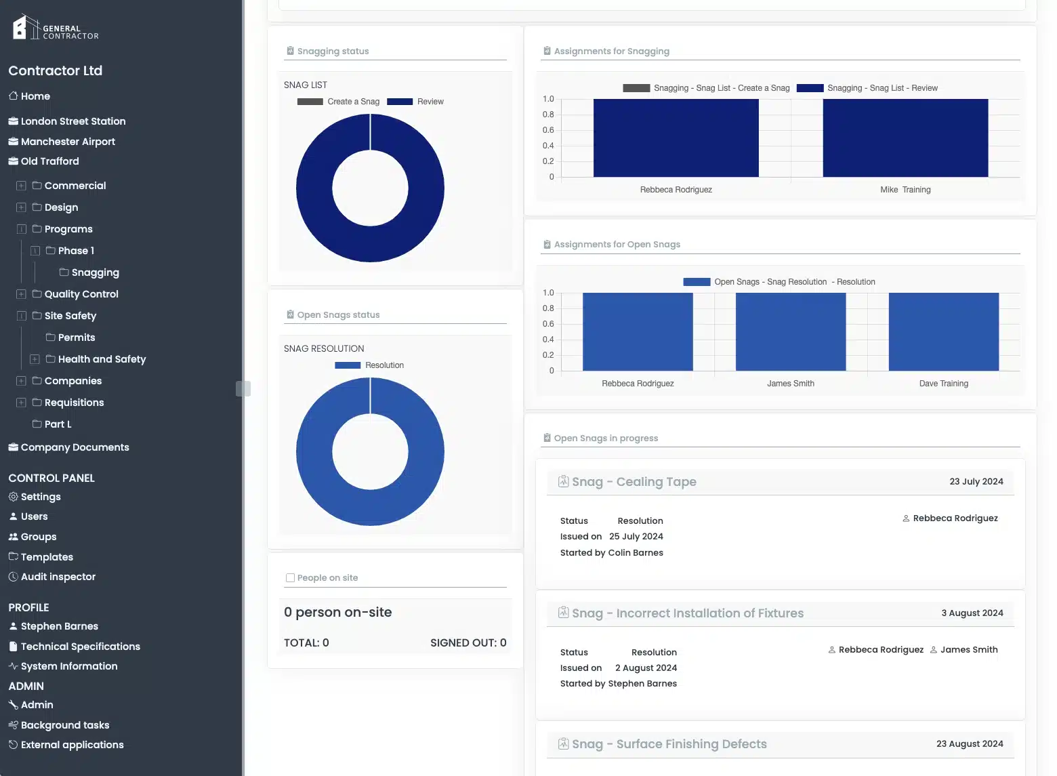
Task: Click the sidebar collapse handle
Action: pos(243,388)
